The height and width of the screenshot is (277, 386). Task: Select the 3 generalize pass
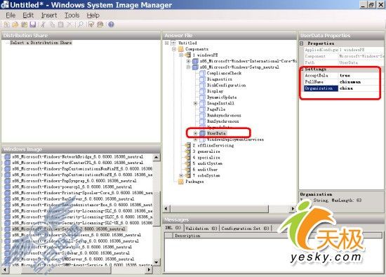[x=206, y=151]
